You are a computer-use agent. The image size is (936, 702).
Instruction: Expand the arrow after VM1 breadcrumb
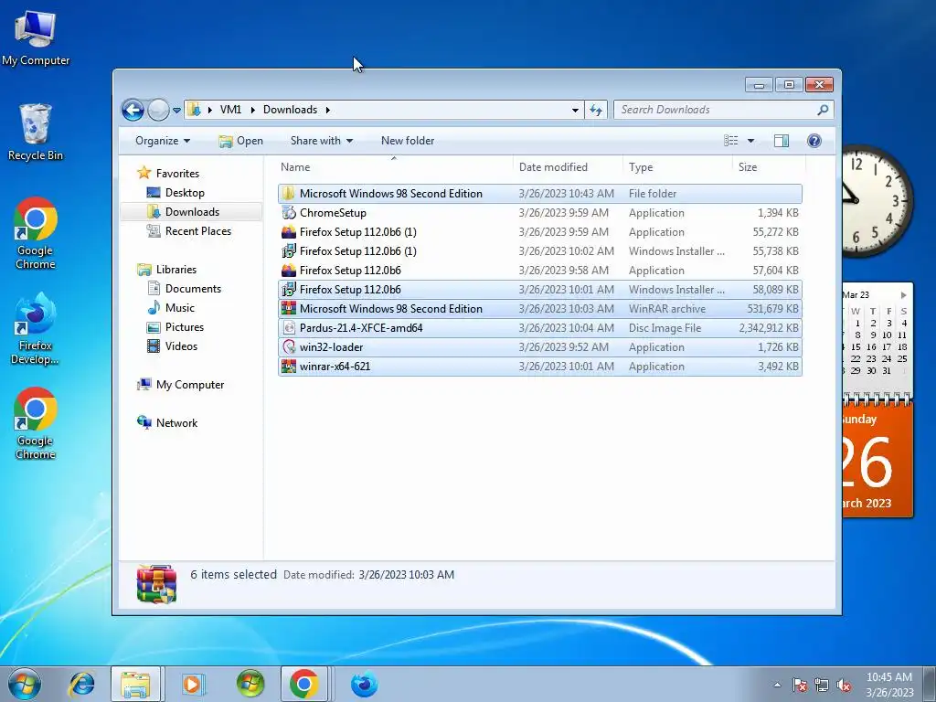point(252,110)
